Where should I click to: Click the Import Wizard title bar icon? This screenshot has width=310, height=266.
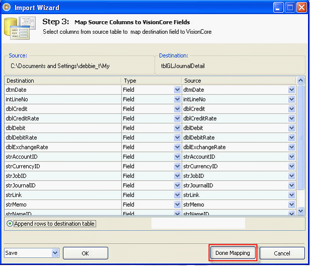[x=7, y=8]
